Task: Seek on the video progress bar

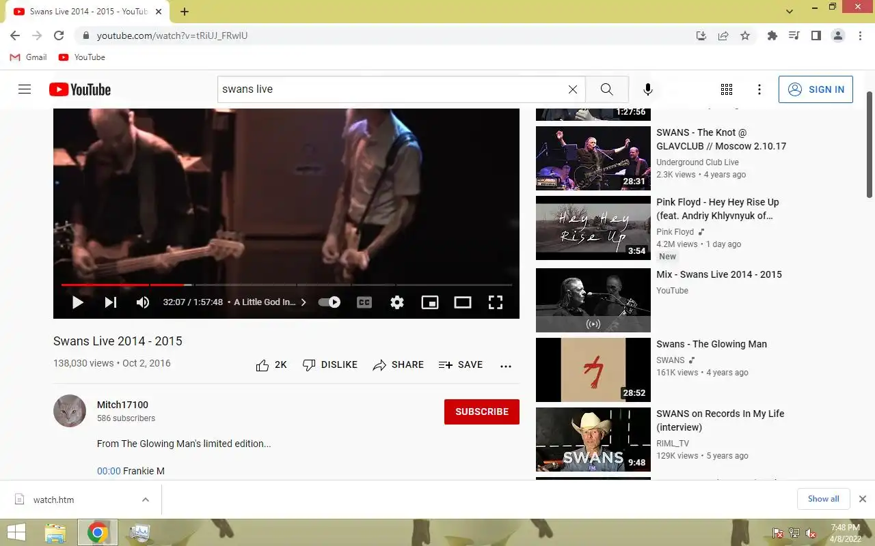Action: 286,285
